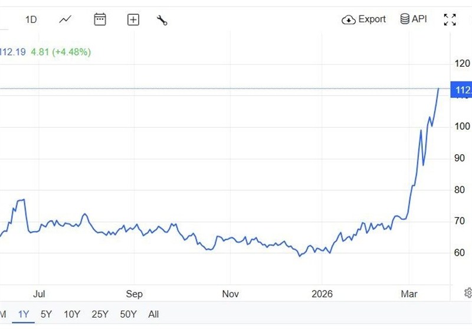Screen dimensions: 472x329
Task: Open the chart type line icon
Action: (65, 19)
